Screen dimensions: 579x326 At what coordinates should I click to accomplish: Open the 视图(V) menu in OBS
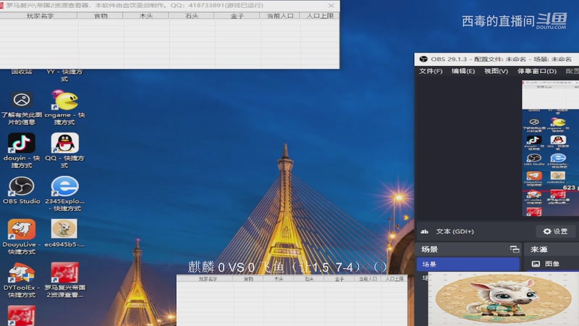tap(496, 71)
